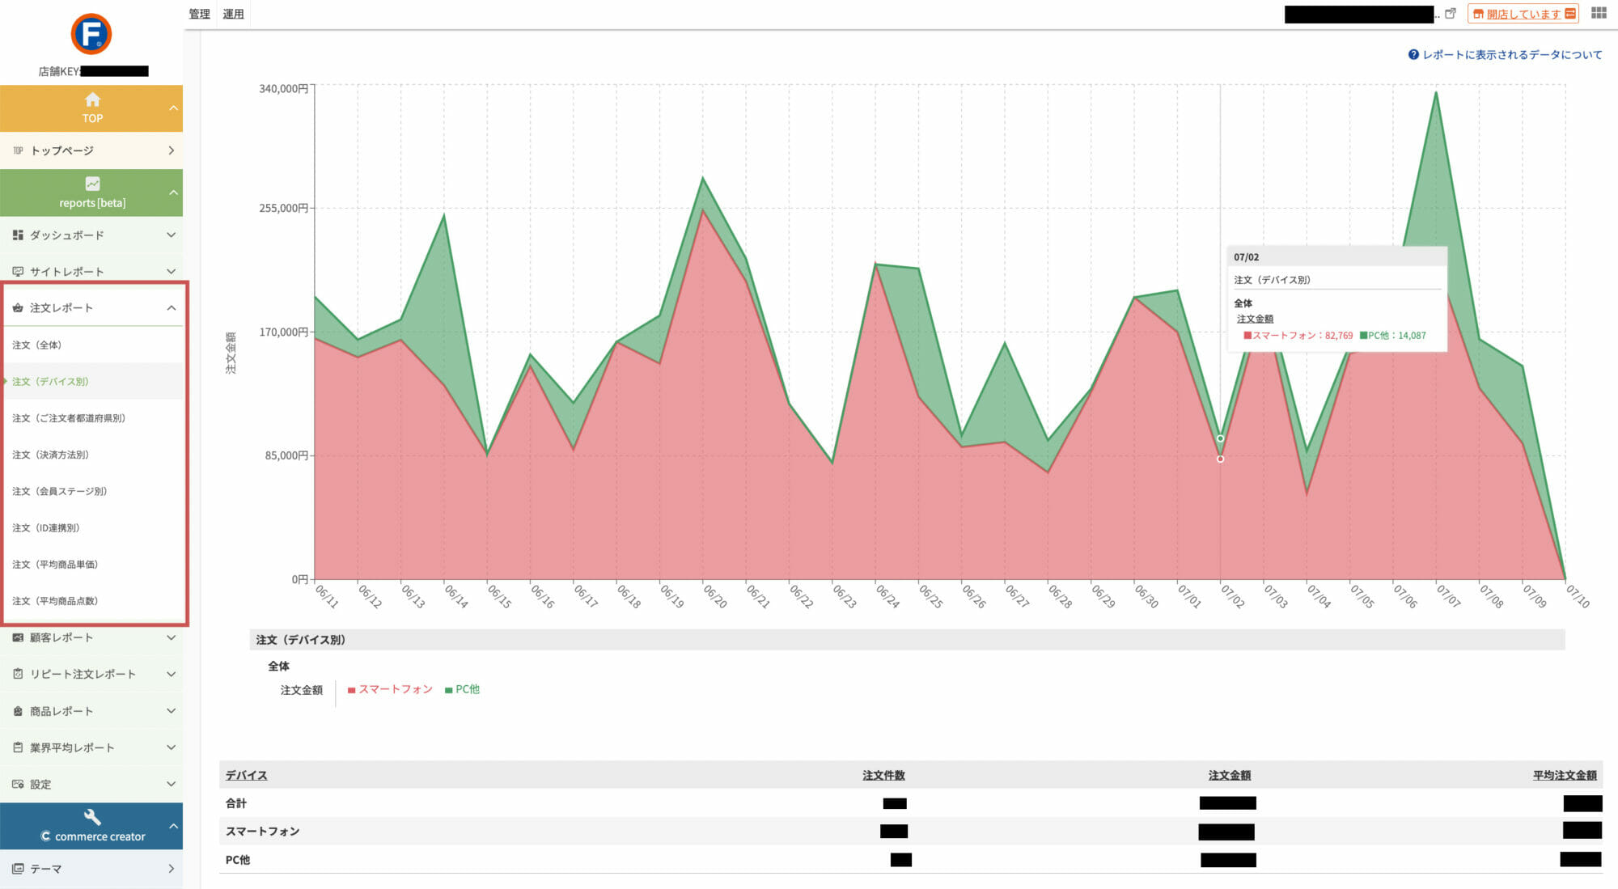Image resolution: width=1618 pixels, height=889 pixels.
Task: Click the ダッシュボード dashboard icon
Action: pyautogui.click(x=18, y=235)
